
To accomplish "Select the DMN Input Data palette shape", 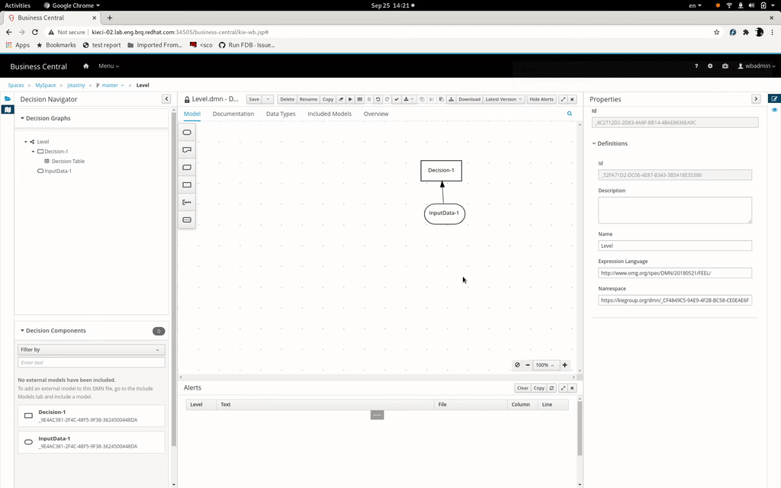I will pyautogui.click(x=187, y=133).
